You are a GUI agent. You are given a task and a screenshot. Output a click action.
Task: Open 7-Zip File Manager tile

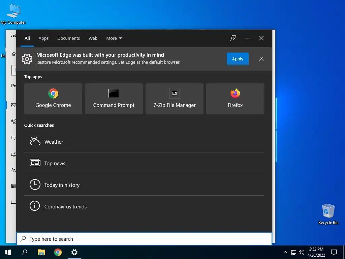click(175, 99)
